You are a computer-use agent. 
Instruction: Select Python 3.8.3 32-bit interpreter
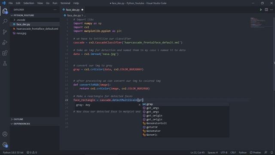13,152
